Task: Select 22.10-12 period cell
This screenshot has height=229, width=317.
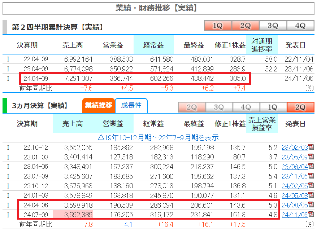Action: (x=36, y=147)
